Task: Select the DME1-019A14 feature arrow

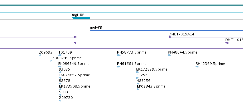Action: tap(170, 37)
